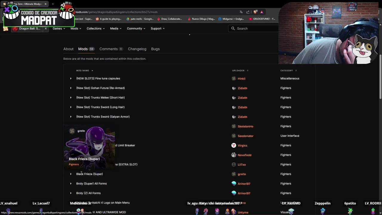Open uploader Virgixz's profile

[x=242, y=145]
